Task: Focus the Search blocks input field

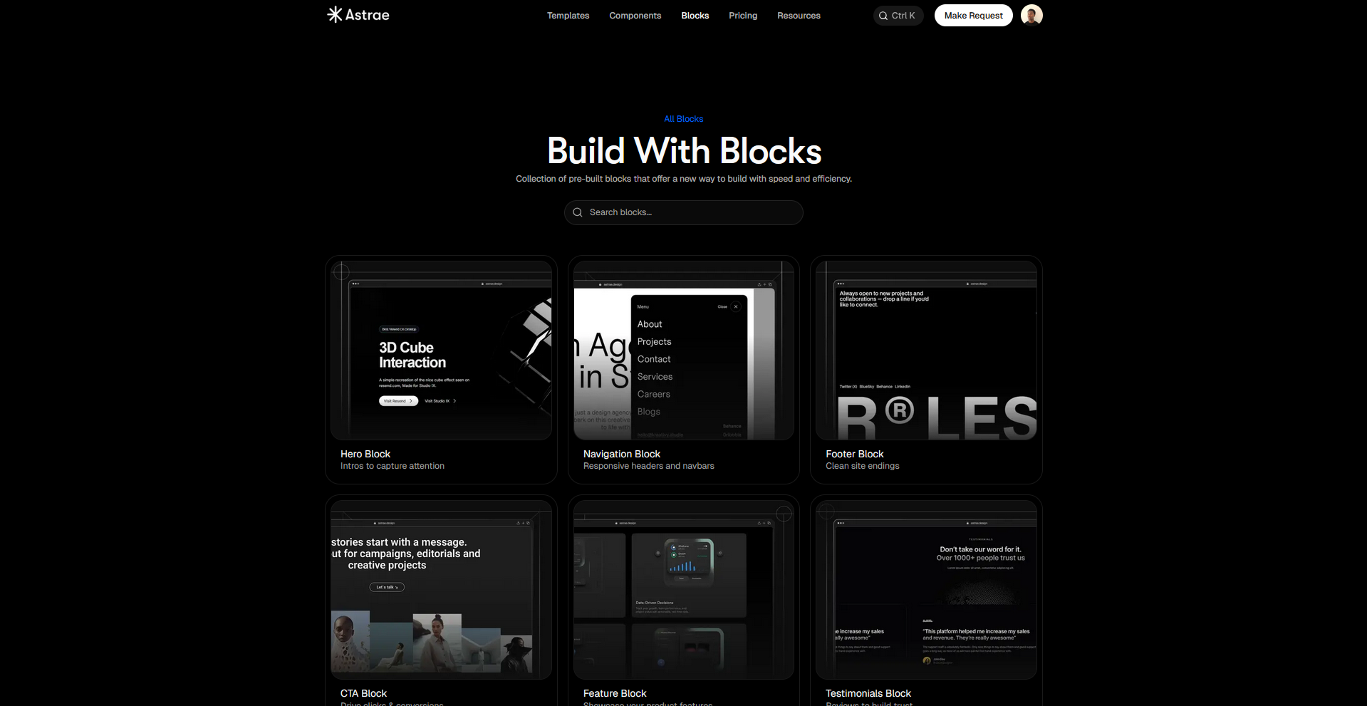Action: (x=691, y=212)
